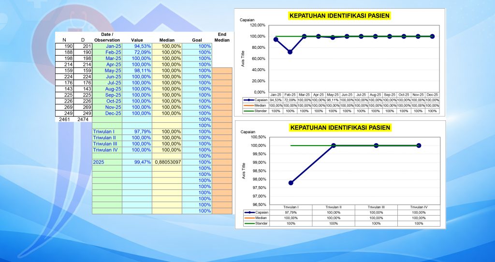Click the quarterly chart title KEPATUHAN IDENTIFIKASI PASIEN
Image resolution: width=495 pixels, height=262 pixels.
339,128
